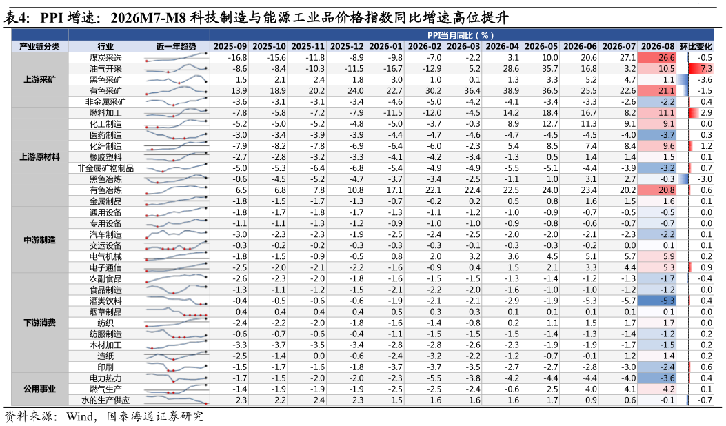Image resolution: width=726 pixels, height=426 pixels.
Task: Click the 中游制造 category label
Action: pyautogui.click(x=39, y=240)
